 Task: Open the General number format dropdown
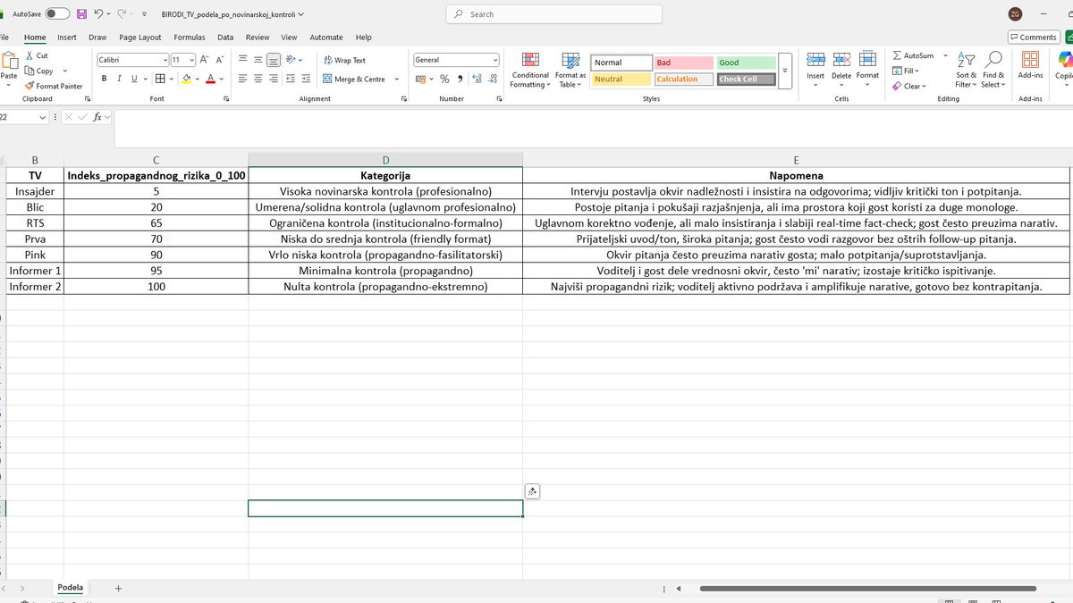click(x=495, y=60)
